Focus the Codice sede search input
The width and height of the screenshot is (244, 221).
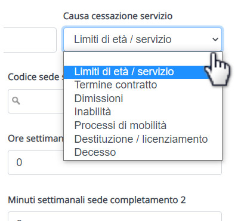pos(36,101)
